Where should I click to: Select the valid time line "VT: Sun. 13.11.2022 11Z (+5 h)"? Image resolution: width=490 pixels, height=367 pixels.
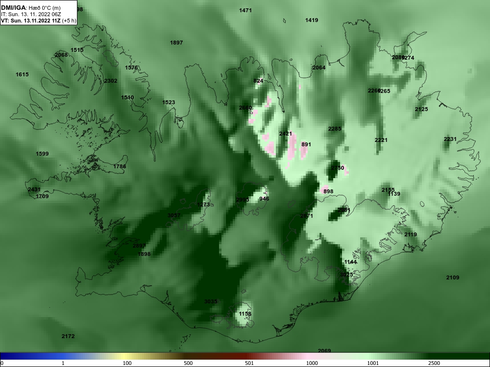[38, 21]
